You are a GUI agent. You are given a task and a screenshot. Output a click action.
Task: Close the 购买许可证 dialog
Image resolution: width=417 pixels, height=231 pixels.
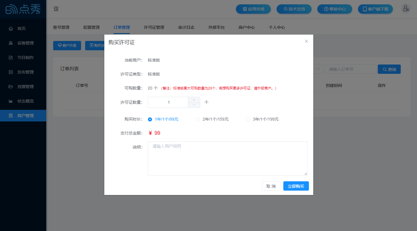(306, 41)
